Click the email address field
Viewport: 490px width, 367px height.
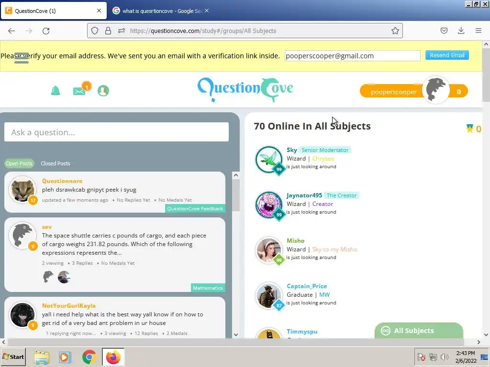(353, 56)
